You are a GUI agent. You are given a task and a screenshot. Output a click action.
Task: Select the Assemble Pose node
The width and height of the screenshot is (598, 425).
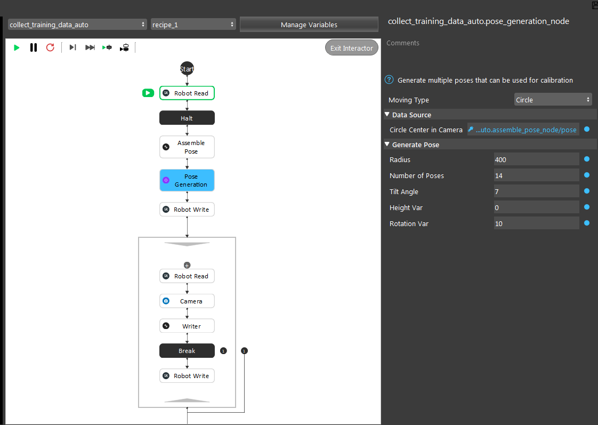coord(187,147)
